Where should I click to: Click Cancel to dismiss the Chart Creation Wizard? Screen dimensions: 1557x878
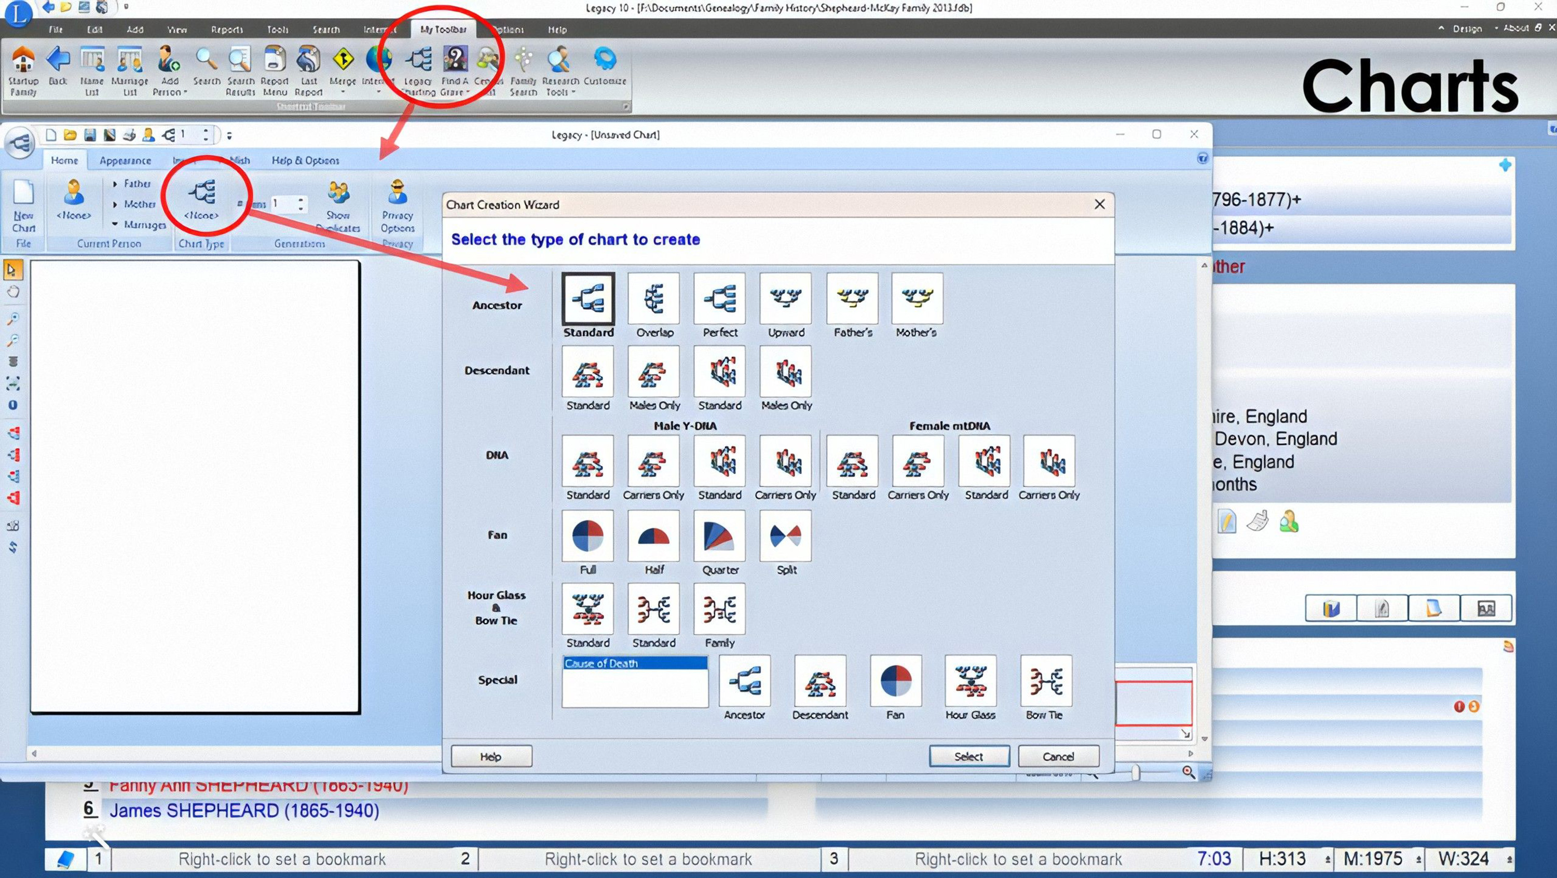click(x=1058, y=756)
